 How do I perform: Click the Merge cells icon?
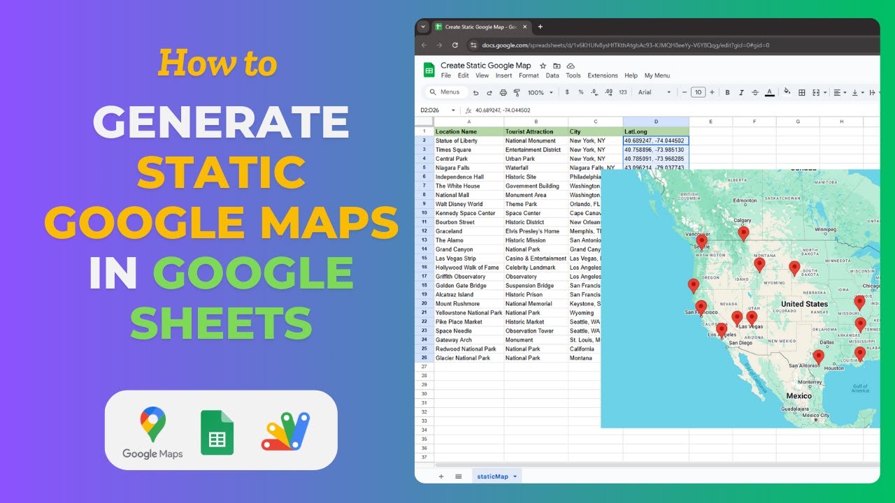tap(817, 92)
